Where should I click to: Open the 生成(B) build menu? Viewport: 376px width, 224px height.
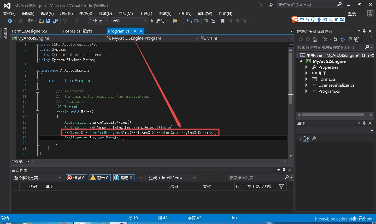click(x=86, y=14)
